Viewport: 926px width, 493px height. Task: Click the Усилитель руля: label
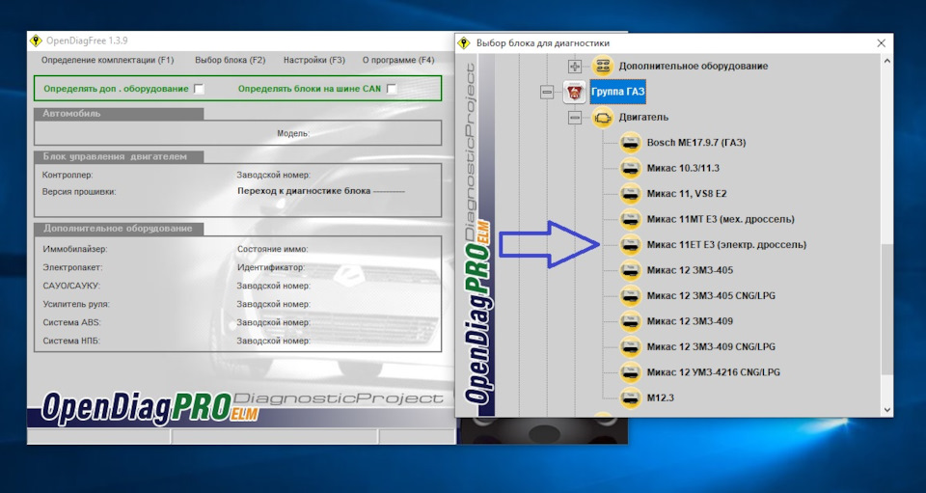pos(76,304)
